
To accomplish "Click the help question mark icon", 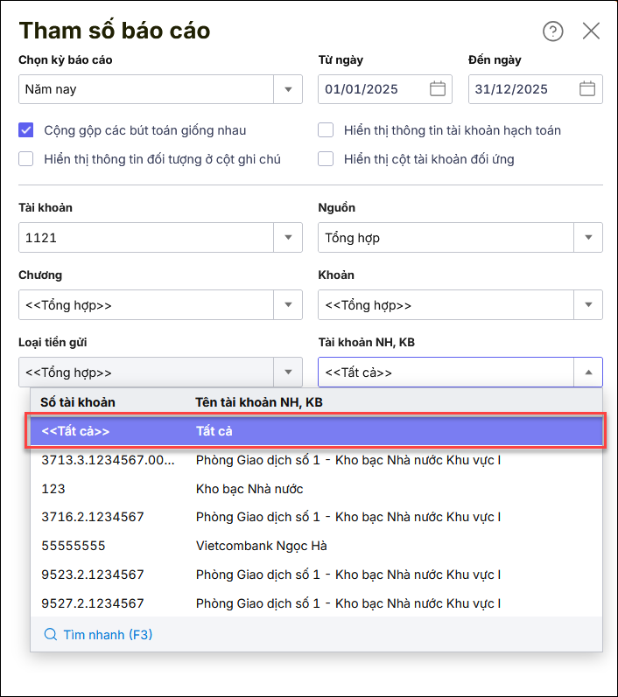I will click(553, 31).
